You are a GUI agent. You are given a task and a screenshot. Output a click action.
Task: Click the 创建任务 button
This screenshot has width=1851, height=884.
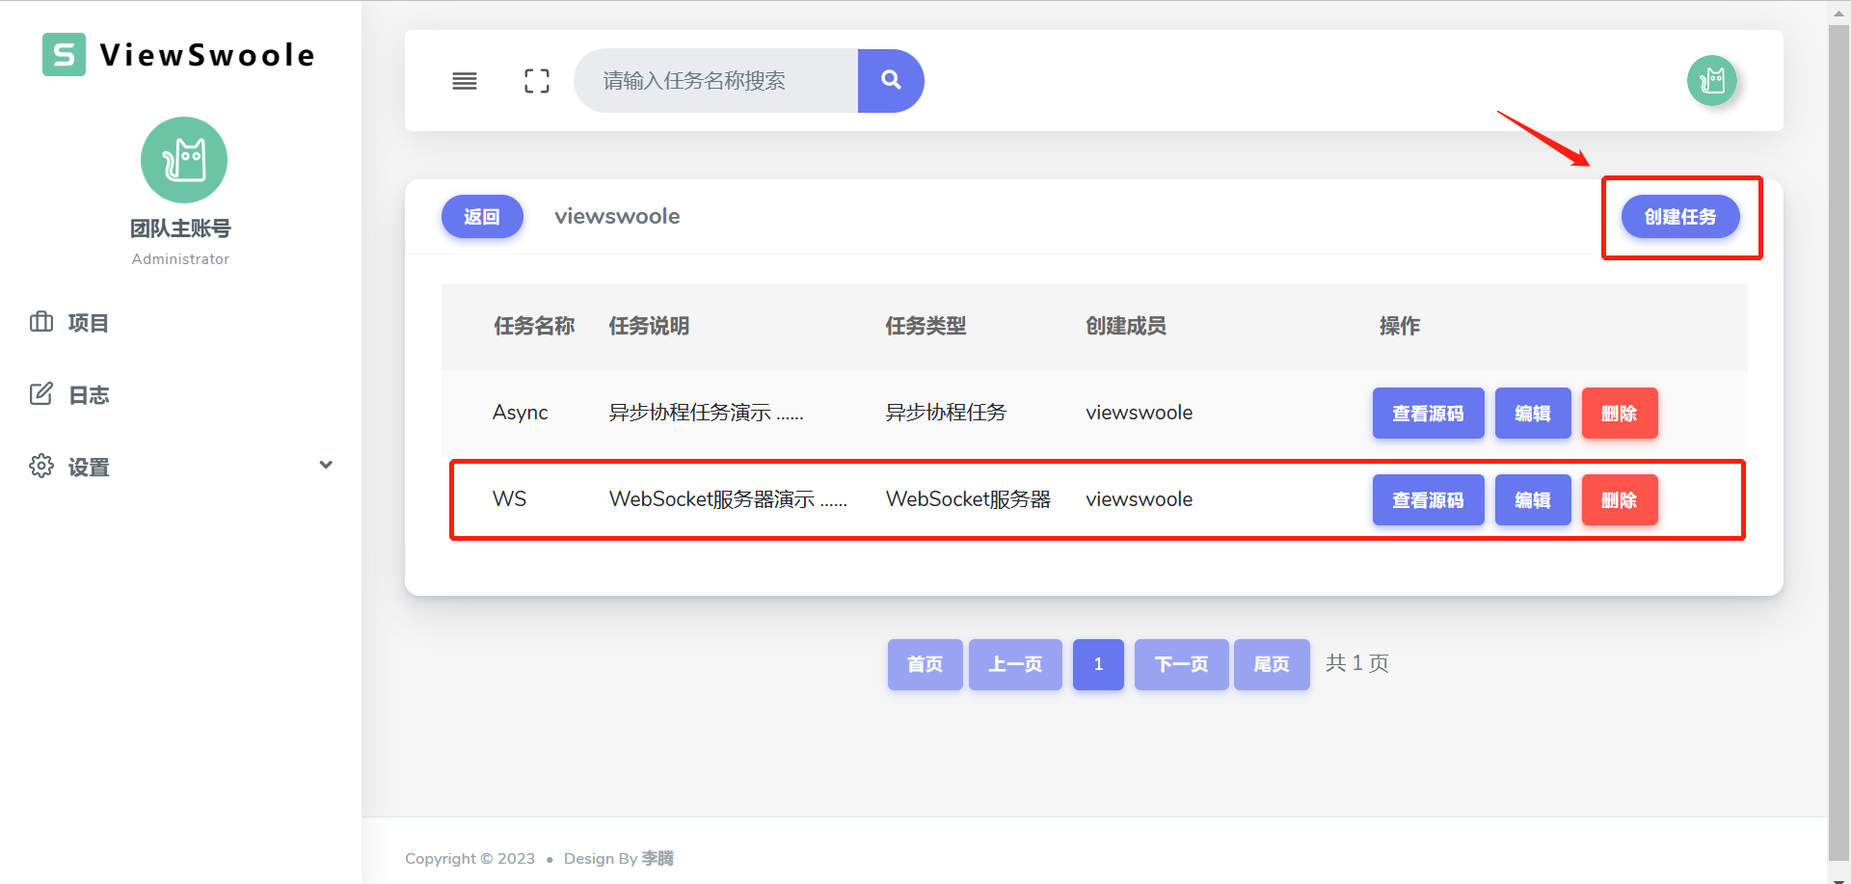1680,217
